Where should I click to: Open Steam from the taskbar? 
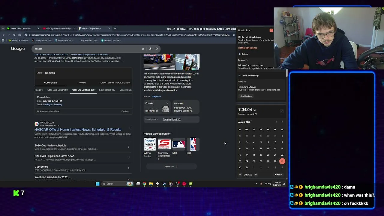[164, 184]
